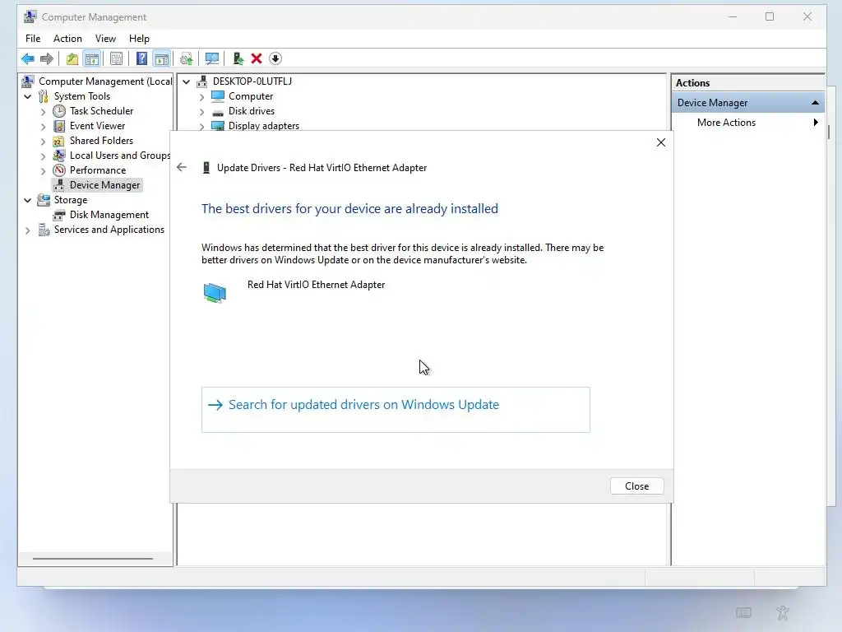
Task: Click the Update device driver toolbar icon
Action: pos(187,58)
